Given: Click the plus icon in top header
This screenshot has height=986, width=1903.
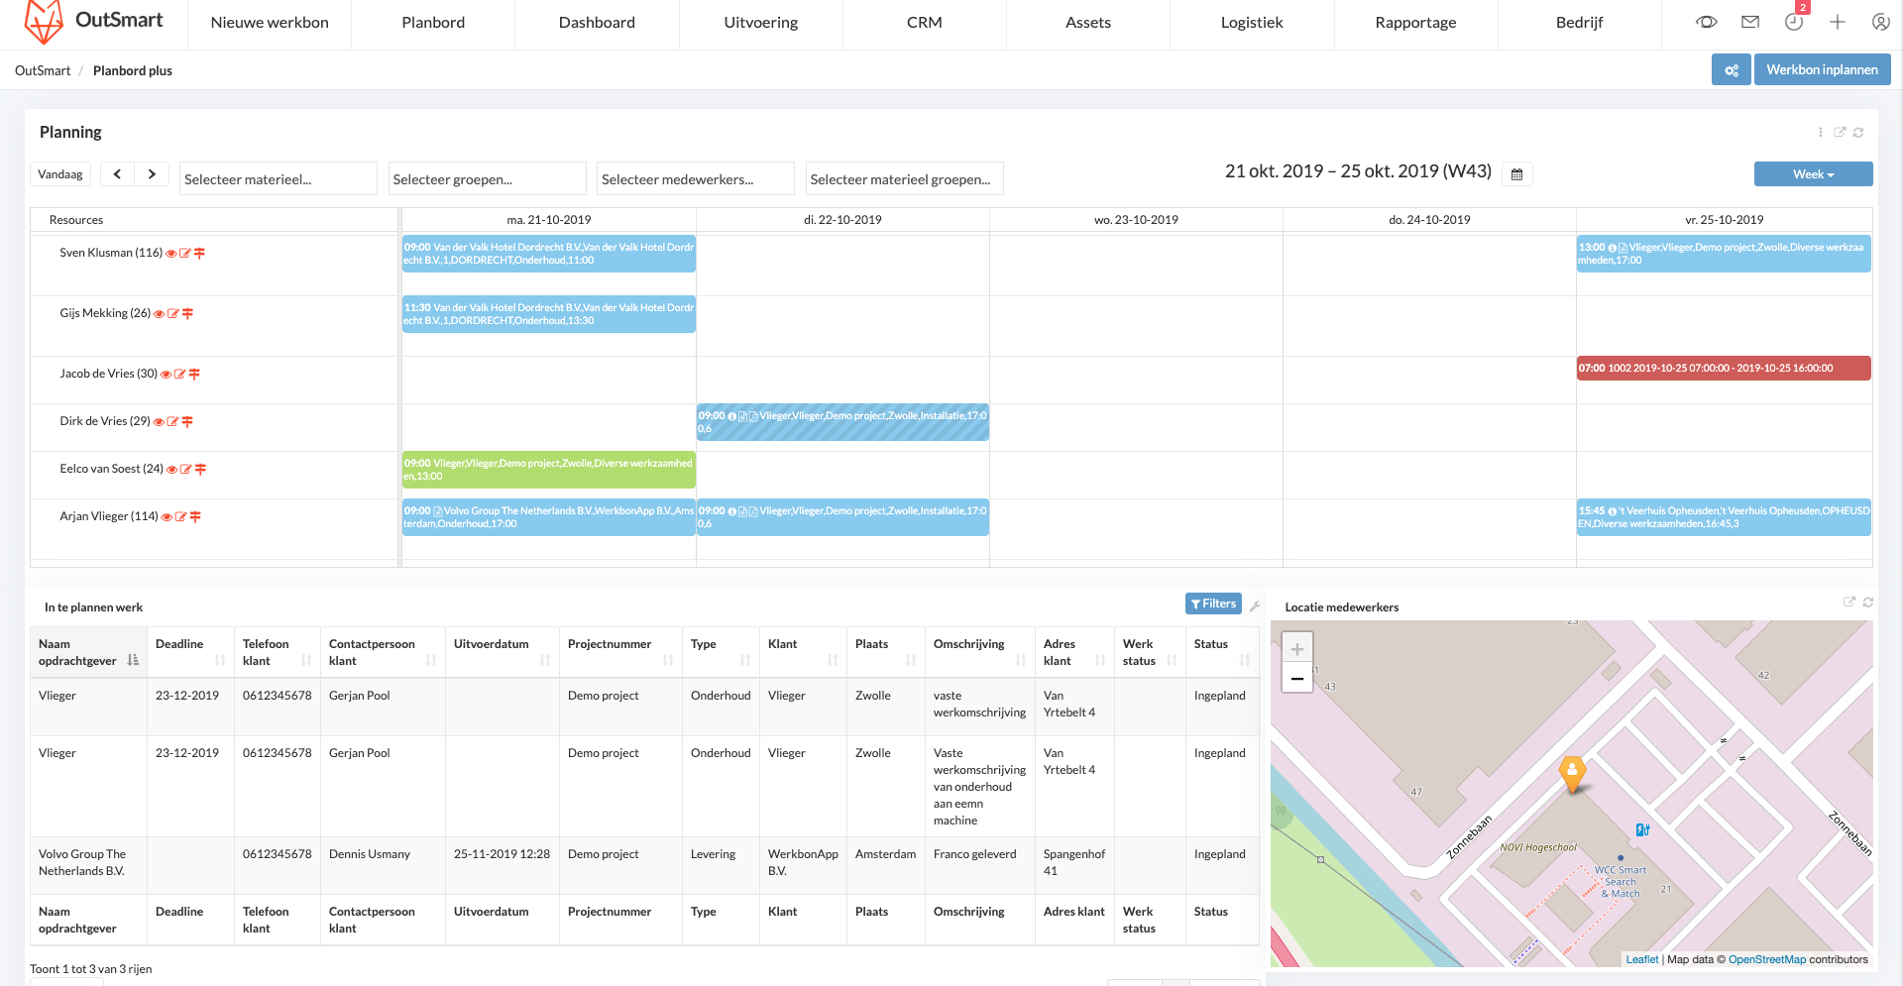Looking at the screenshot, I should 1838,22.
